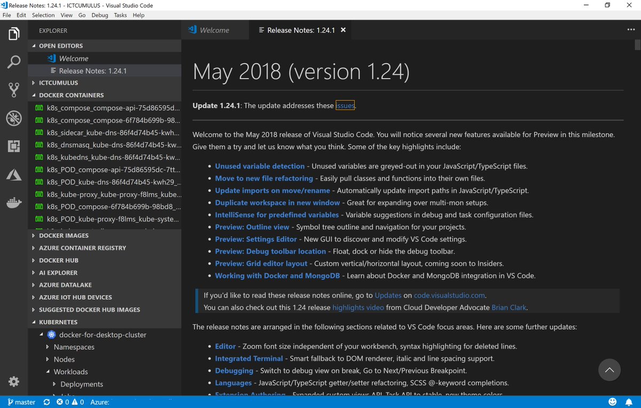The height and width of the screenshot is (408, 641).
Task: Open the Extensions view icon
Action: click(x=14, y=146)
